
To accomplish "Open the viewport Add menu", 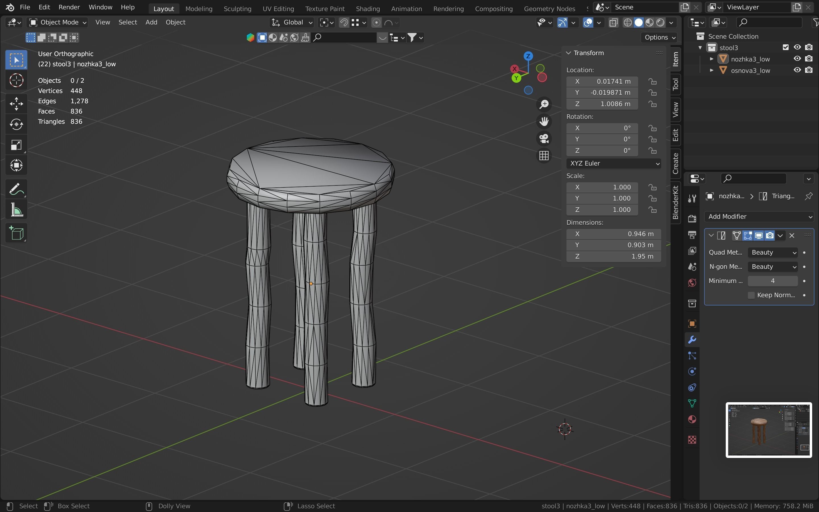I will click(x=151, y=22).
